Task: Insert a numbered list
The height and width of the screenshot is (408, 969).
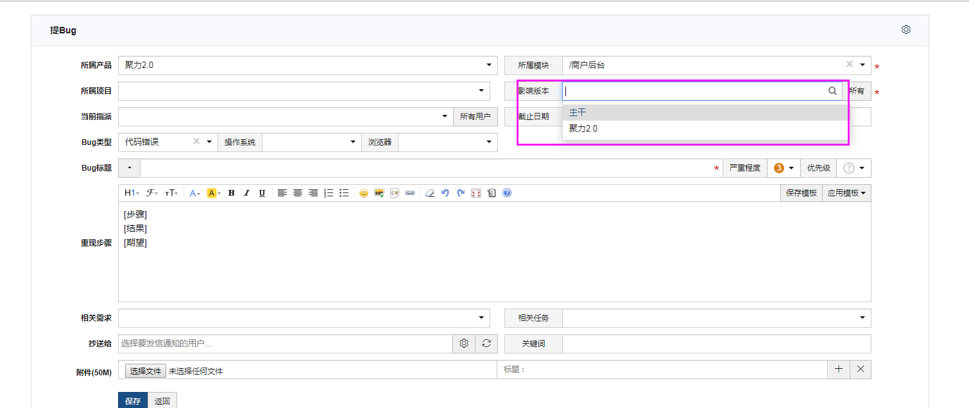Action: point(329,193)
